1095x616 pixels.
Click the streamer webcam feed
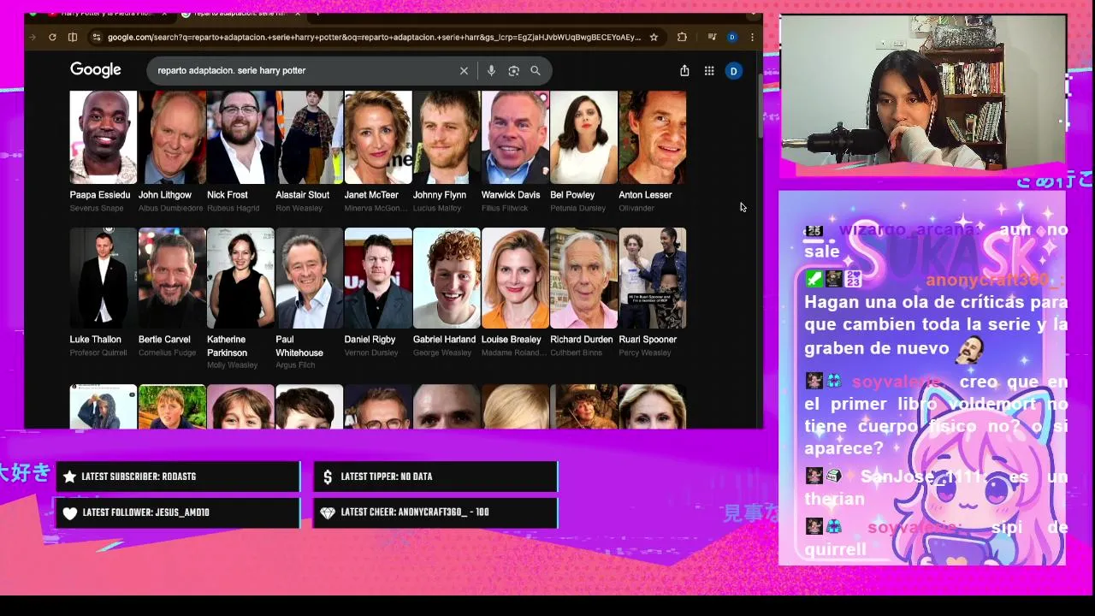point(923,92)
